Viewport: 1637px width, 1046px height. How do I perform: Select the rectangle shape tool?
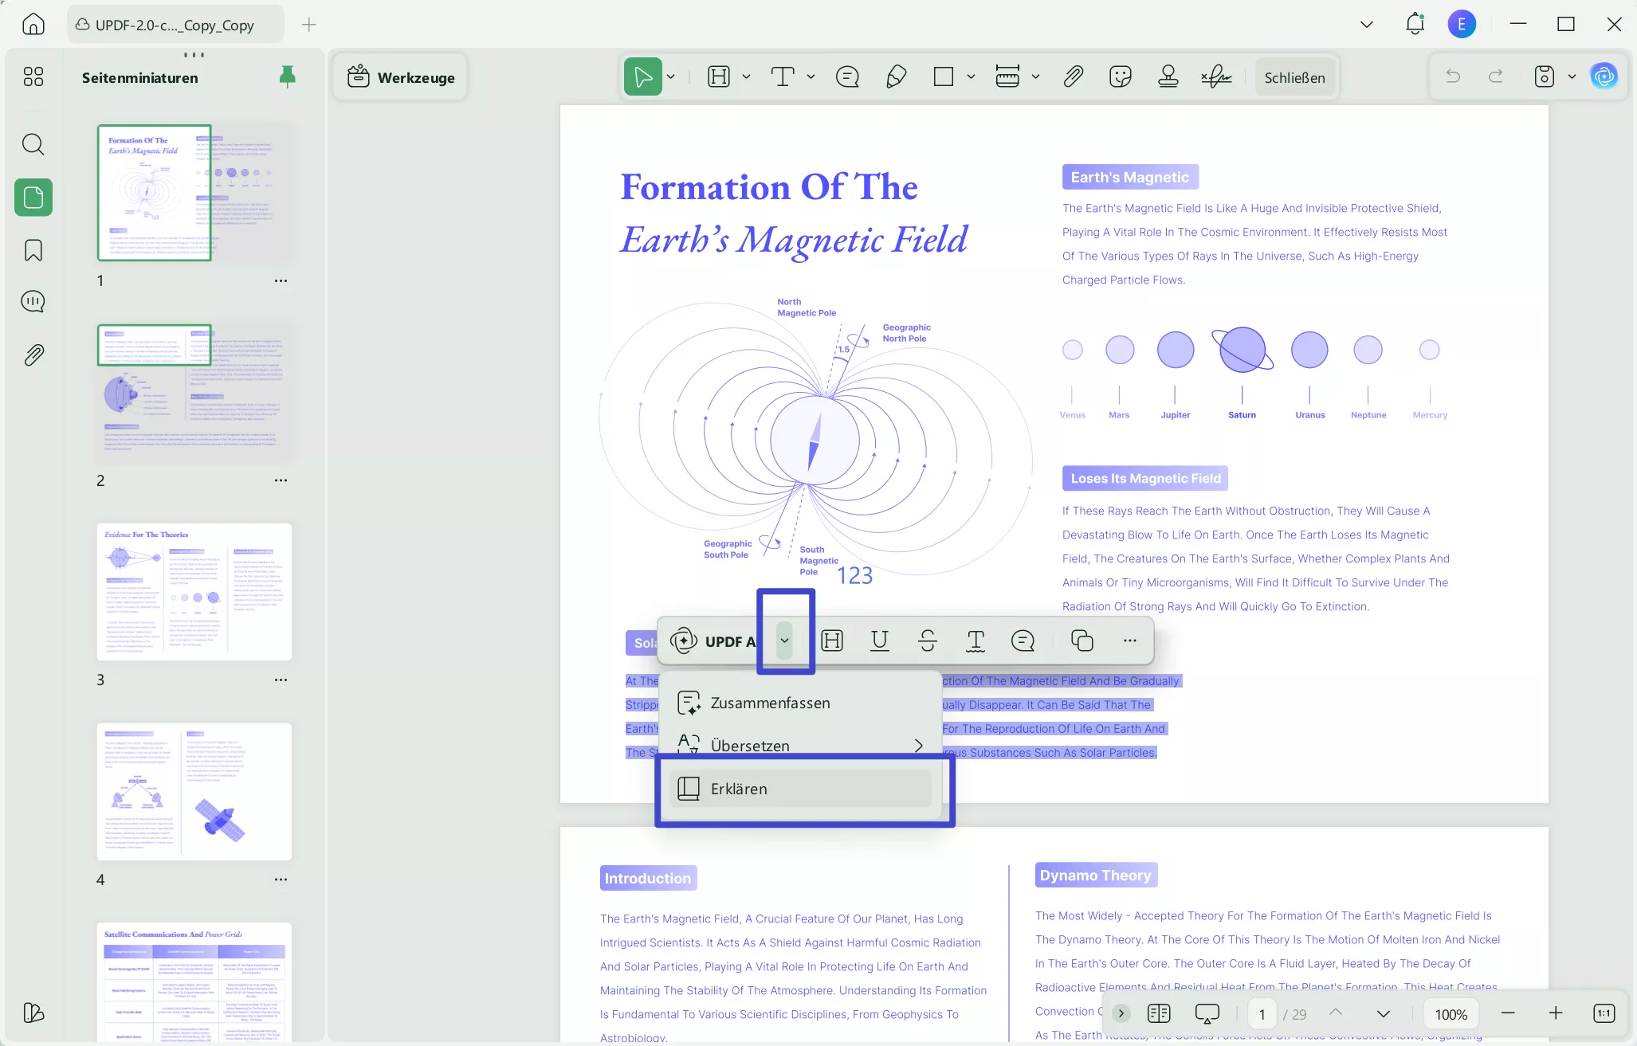944,76
